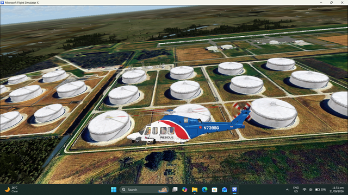Click the N7398G registration on the helicopter

(211, 128)
